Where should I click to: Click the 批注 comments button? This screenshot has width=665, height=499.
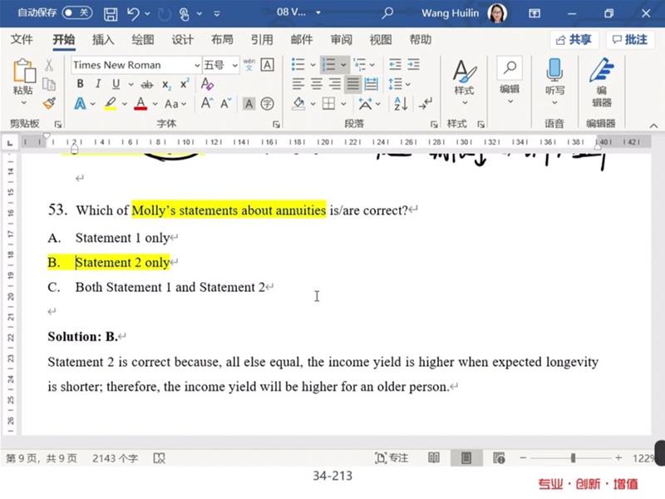630,39
